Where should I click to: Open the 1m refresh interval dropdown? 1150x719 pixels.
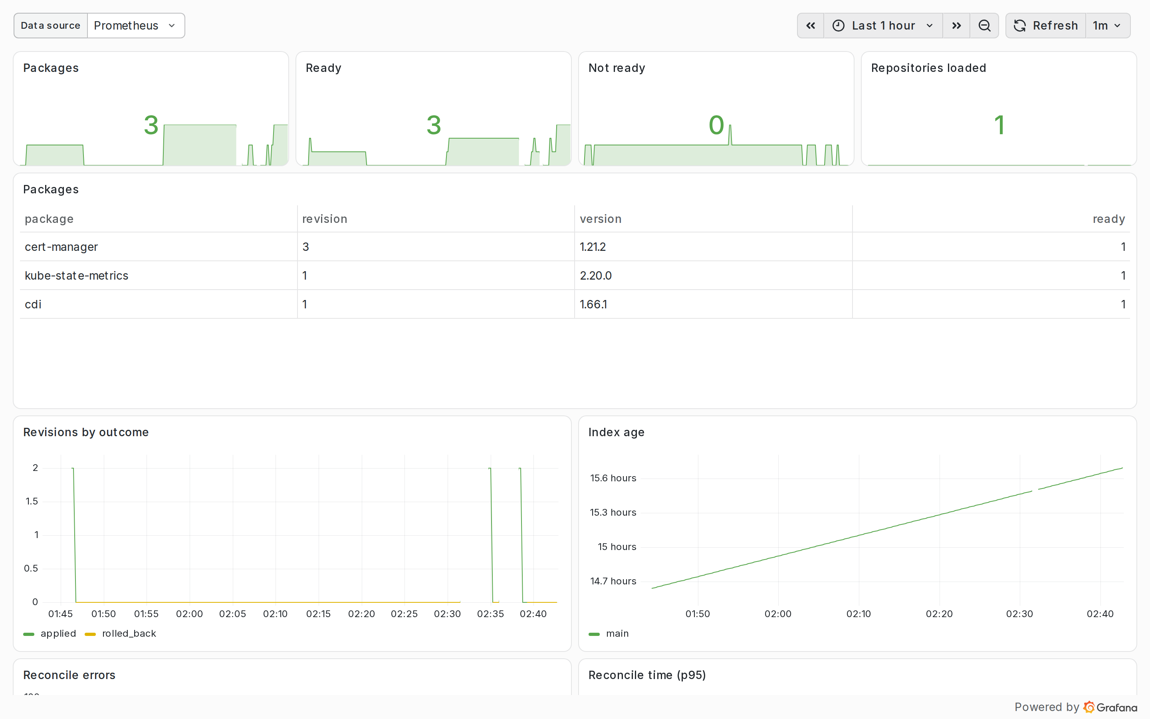click(x=1108, y=26)
